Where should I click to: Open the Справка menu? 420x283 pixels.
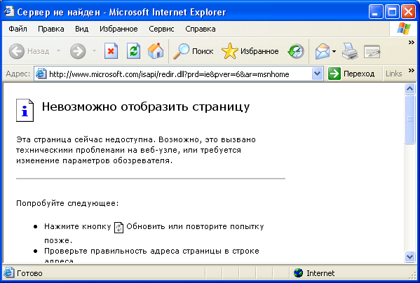pos(201,29)
